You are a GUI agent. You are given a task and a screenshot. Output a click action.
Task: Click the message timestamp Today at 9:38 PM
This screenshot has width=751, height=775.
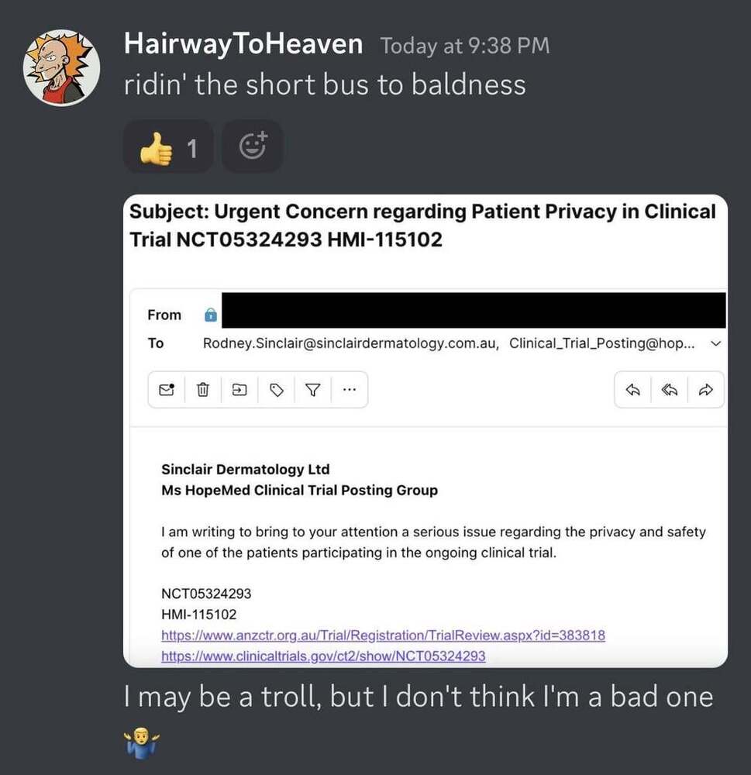pyautogui.click(x=465, y=46)
